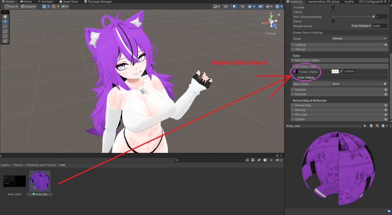Open the shading draw mode dropdown
The image size is (392, 215).
click(216, 6)
